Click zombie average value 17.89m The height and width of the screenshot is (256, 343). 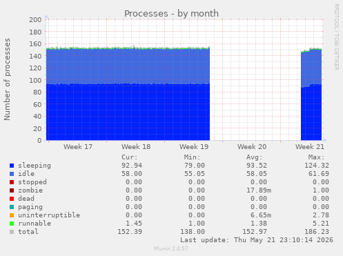point(259,190)
